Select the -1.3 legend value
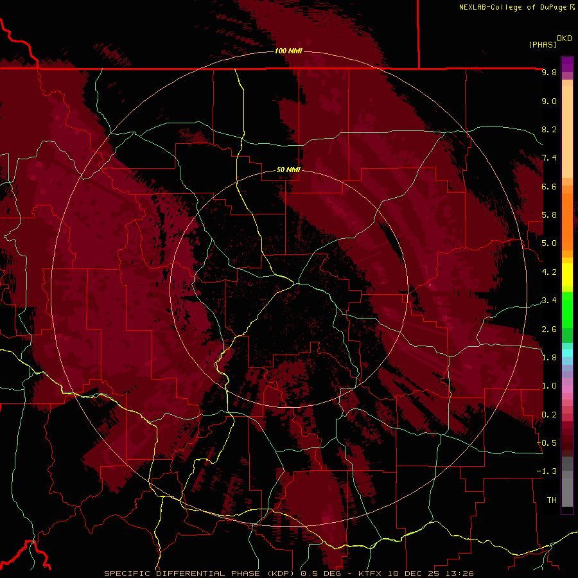This screenshot has width=578, height=578. (x=547, y=471)
